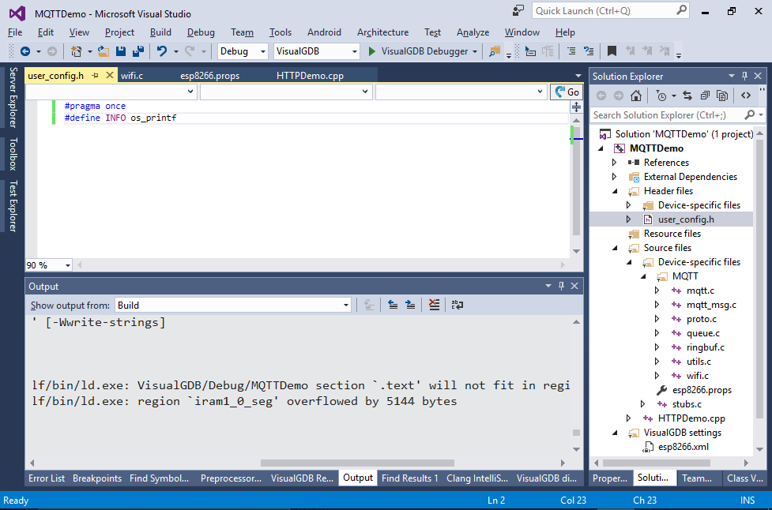
Task: Open the File menu
Action: tap(15, 32)
